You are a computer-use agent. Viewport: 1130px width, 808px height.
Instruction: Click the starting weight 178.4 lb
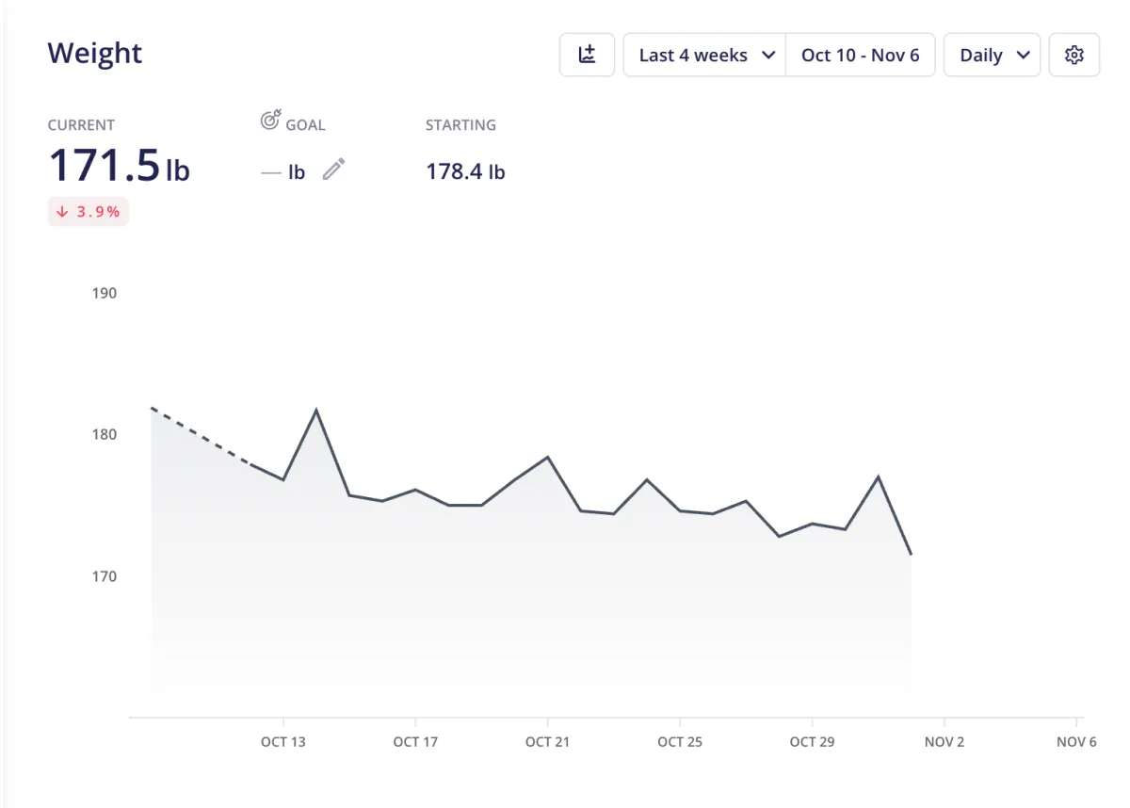click(465, 171)
